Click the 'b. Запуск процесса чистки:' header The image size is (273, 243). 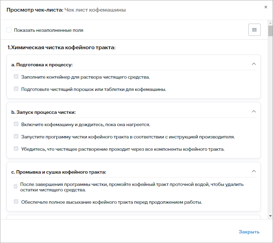pos(43,112)
